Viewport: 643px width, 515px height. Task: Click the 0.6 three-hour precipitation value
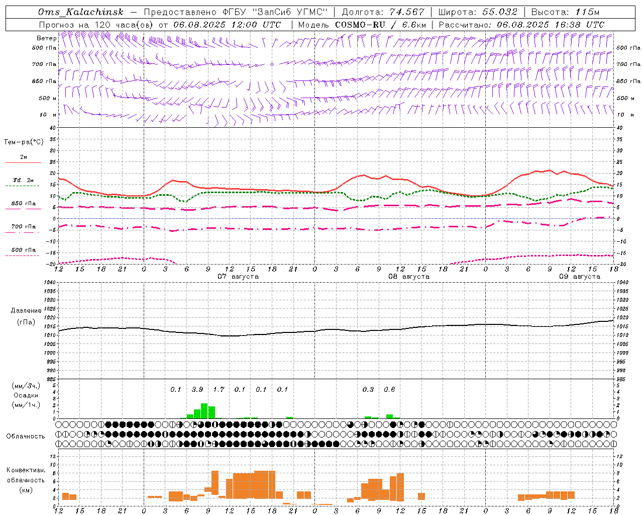pos(389,390)
